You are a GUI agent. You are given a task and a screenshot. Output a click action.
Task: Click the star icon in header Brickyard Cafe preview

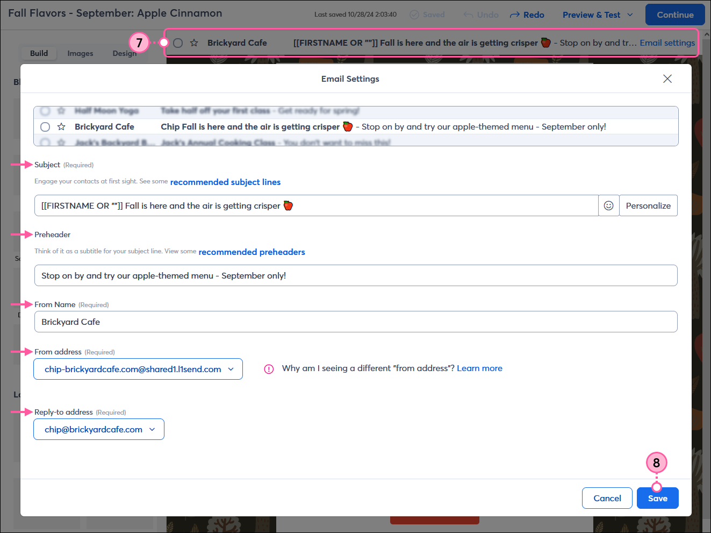point(194,42)
